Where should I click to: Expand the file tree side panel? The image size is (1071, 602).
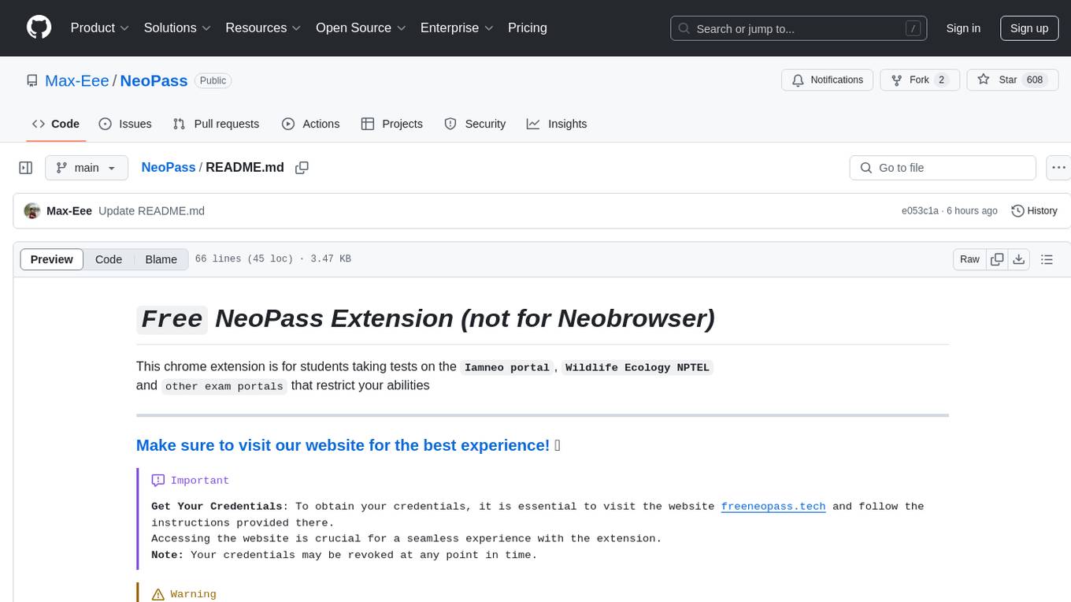point(26,168)
